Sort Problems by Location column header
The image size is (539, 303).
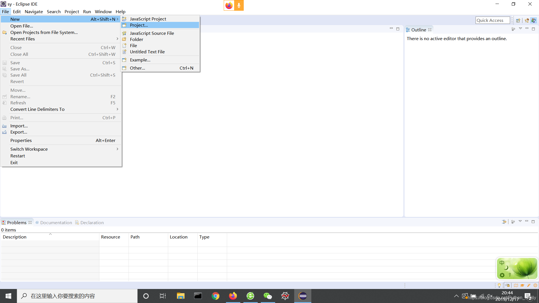click(183, 237)
